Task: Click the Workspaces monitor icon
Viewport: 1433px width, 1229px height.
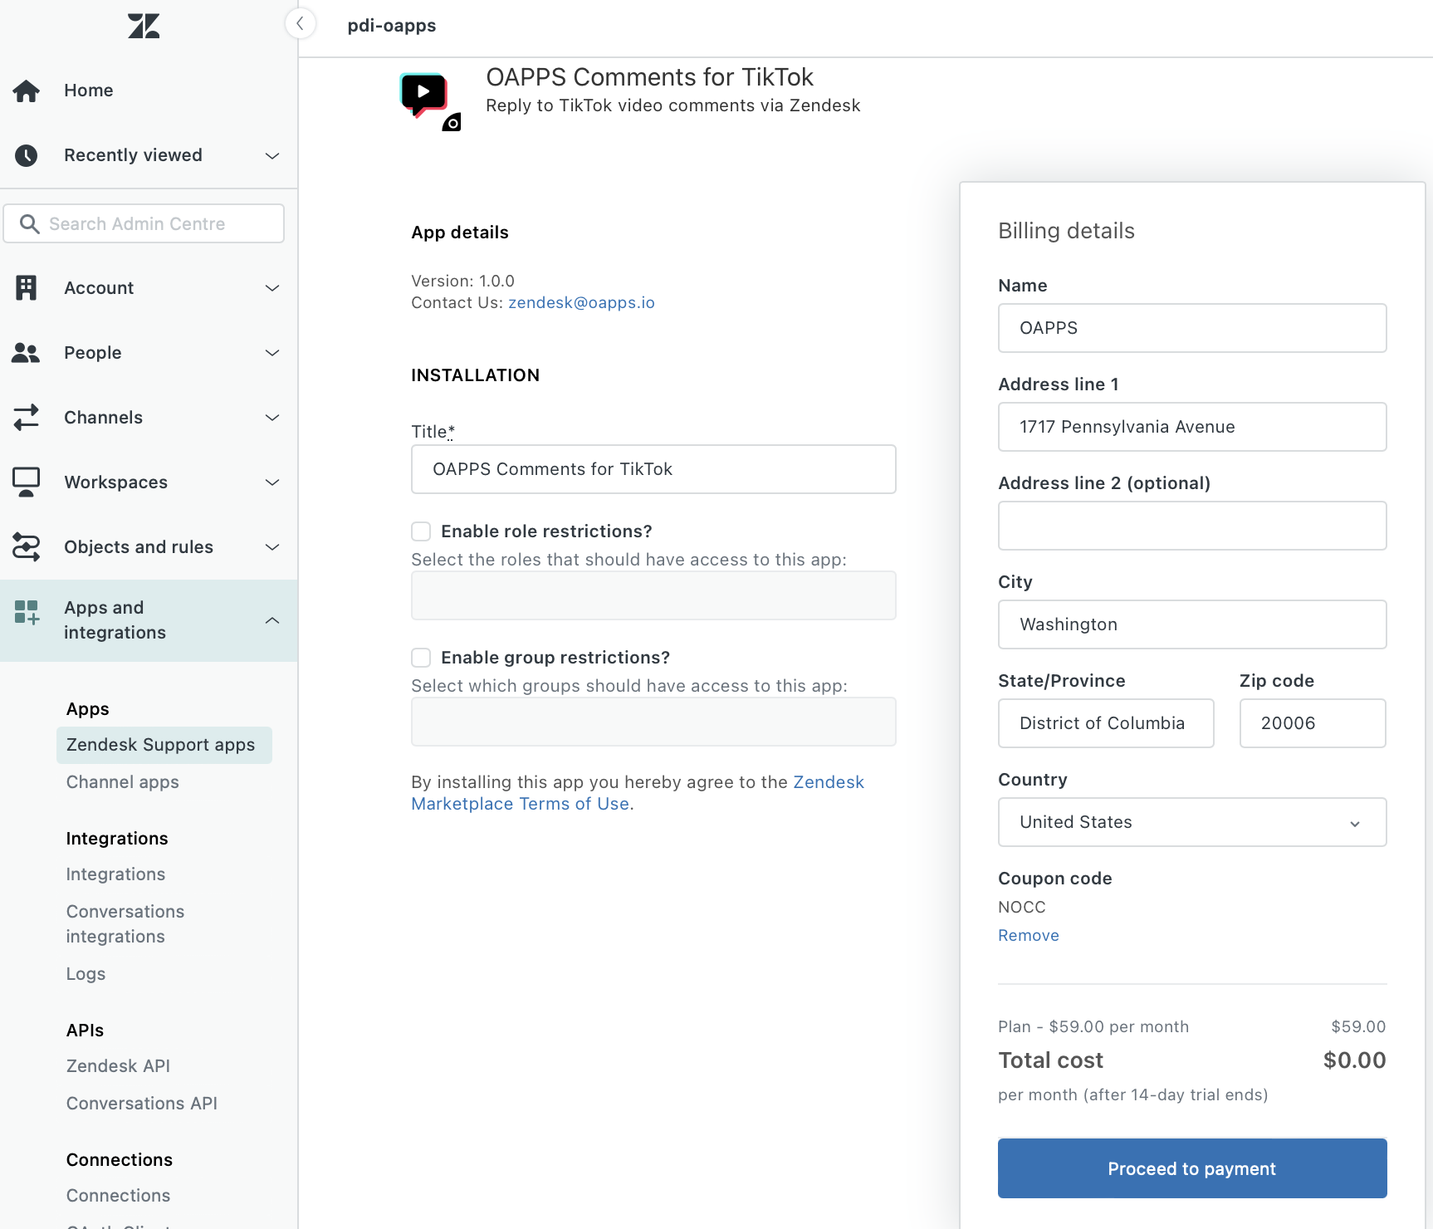Action: coord(26,482)
